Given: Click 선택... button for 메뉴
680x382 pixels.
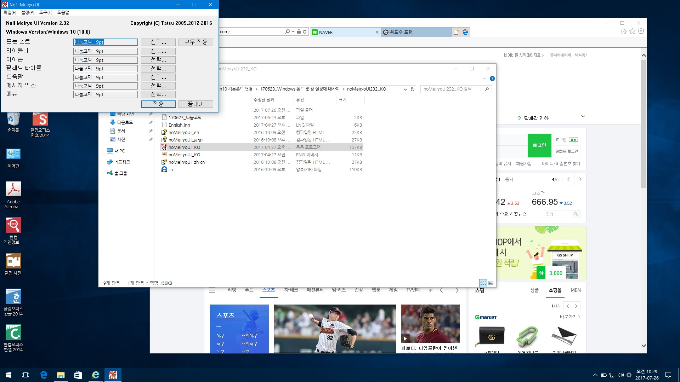Looking at the screenshot, I should 158,94.
